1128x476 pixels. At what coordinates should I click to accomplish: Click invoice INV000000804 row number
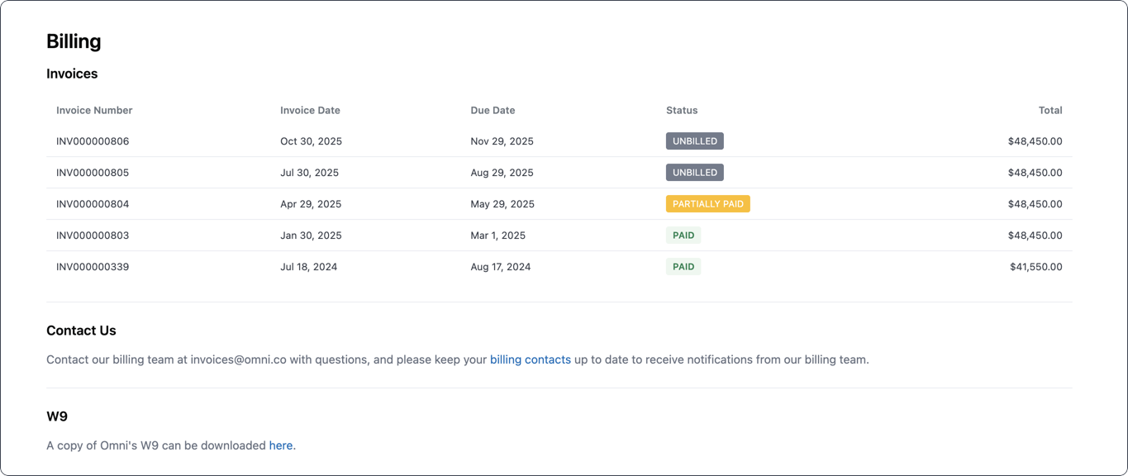93,204
